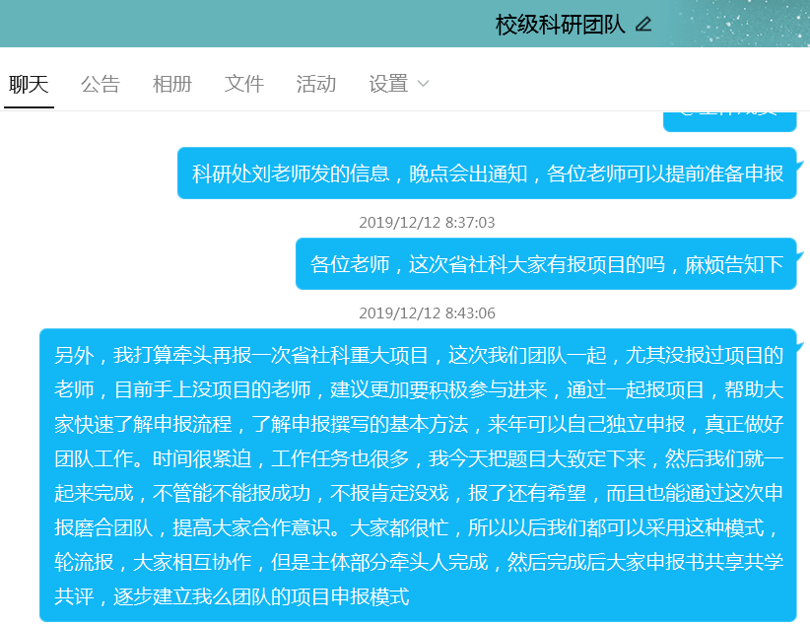This screenshot has height=625, width=810.
Task: Select the message starting with 各位老师，这次省社科
Action: (546, 264)
